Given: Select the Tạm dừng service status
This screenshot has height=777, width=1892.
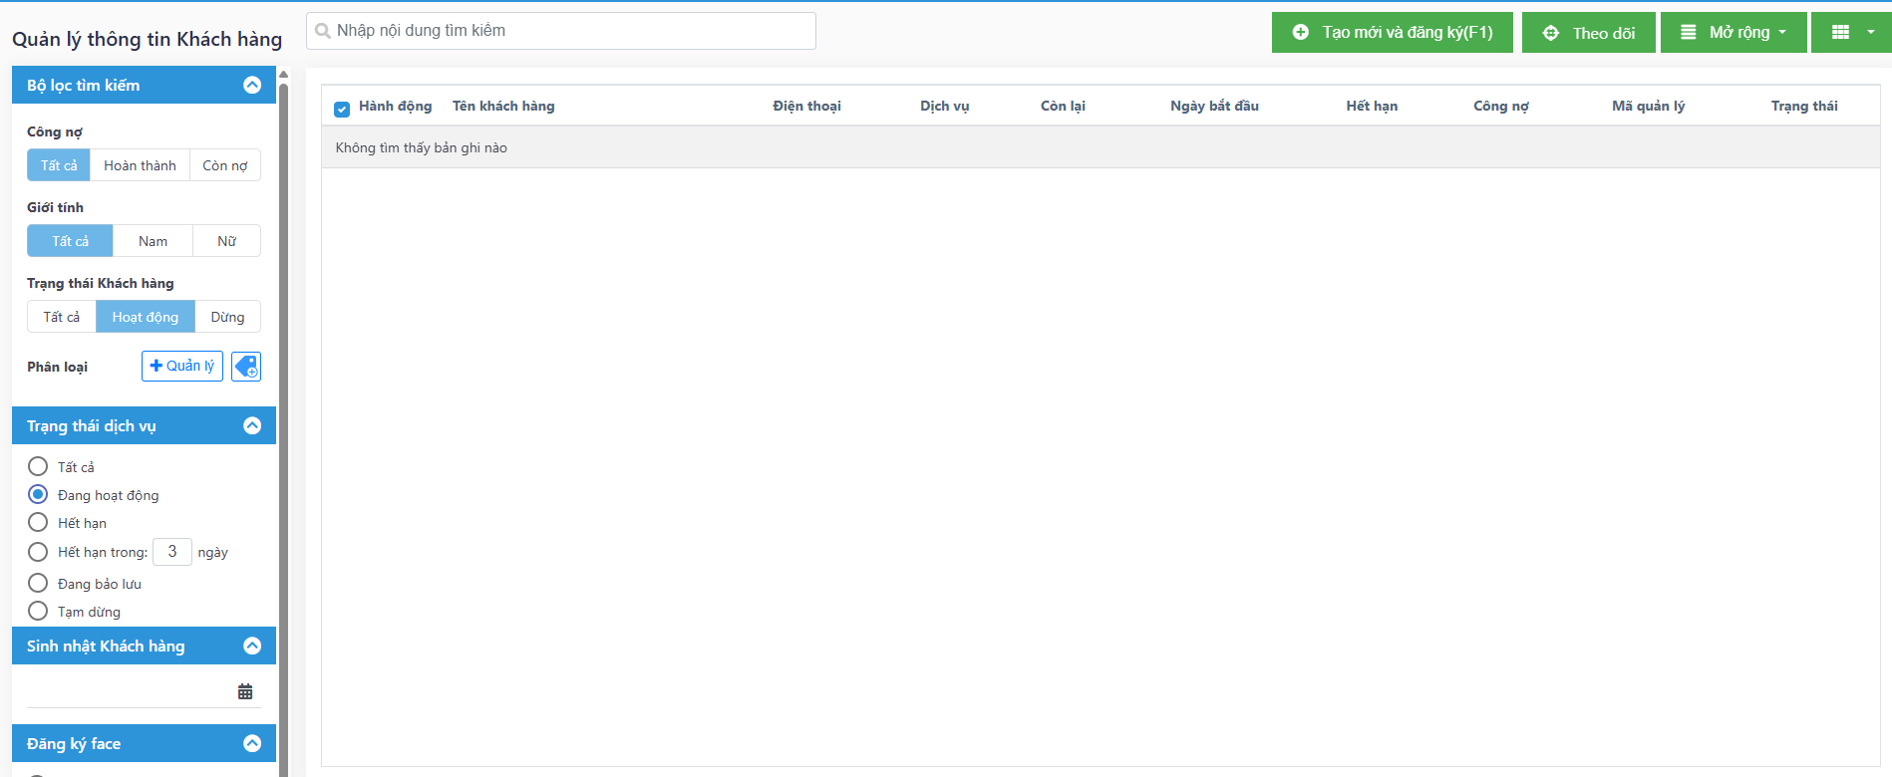Looking at the screenshot, I should [38, 612].
